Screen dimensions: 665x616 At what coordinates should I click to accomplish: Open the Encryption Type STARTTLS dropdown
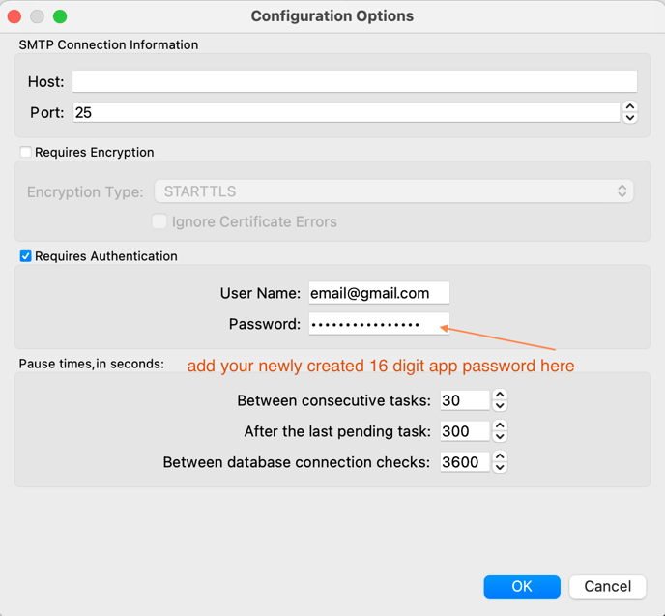point(393,191)
